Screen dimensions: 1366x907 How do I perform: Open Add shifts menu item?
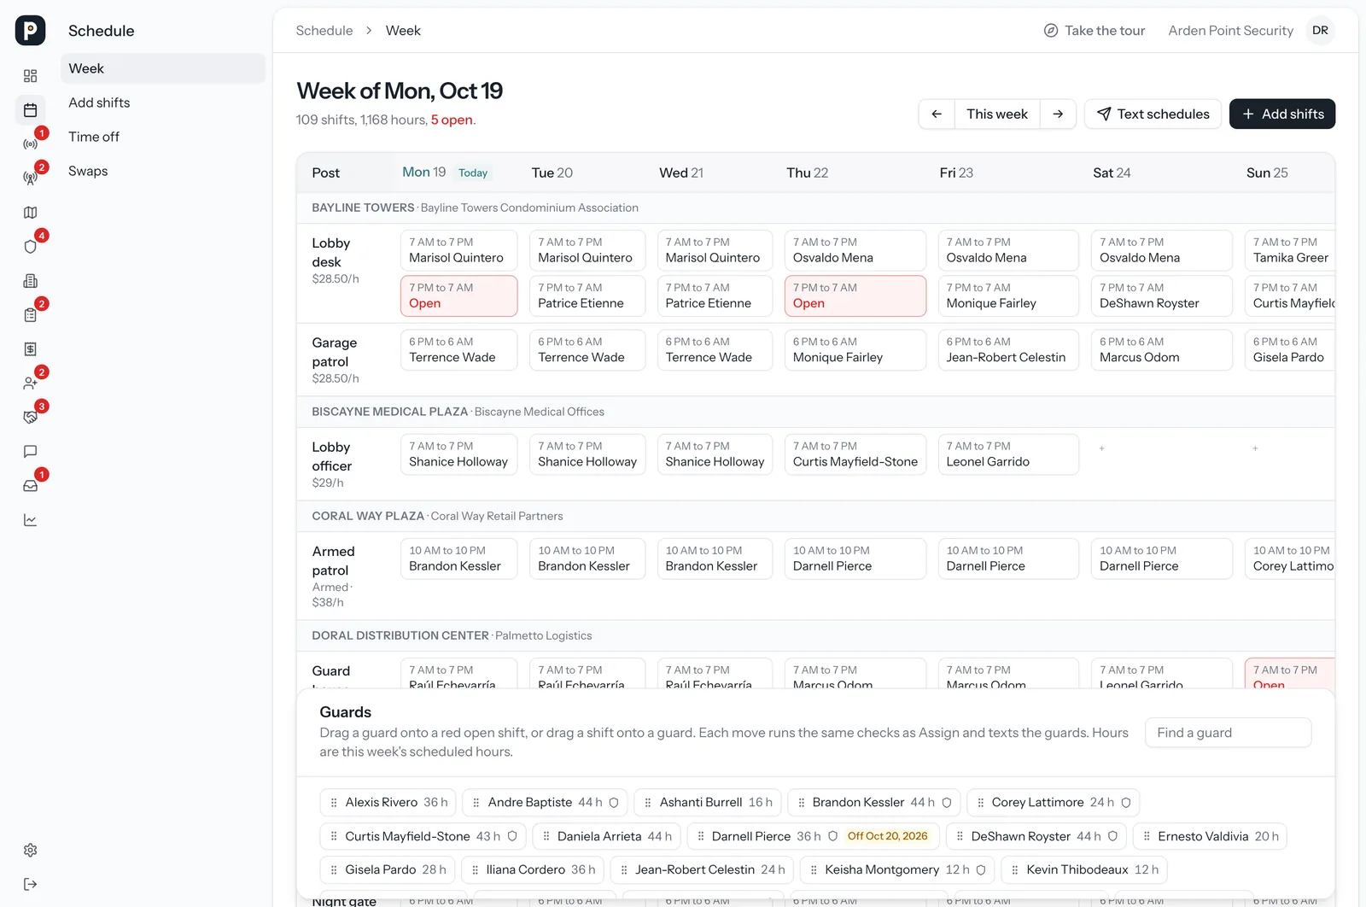point(163,102)
